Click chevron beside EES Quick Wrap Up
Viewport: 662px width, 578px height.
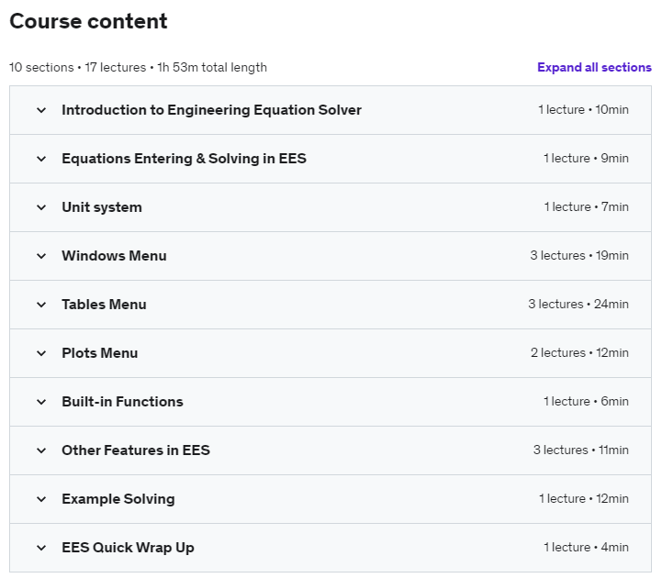pos(41,548)
